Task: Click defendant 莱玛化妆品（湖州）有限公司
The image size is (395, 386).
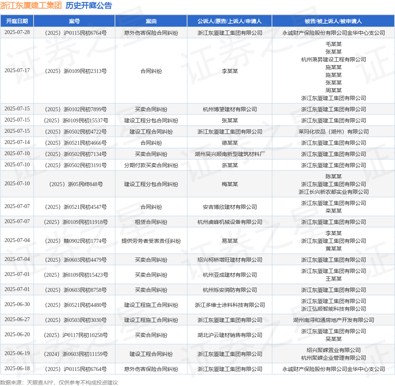Action: pos(334,132)
